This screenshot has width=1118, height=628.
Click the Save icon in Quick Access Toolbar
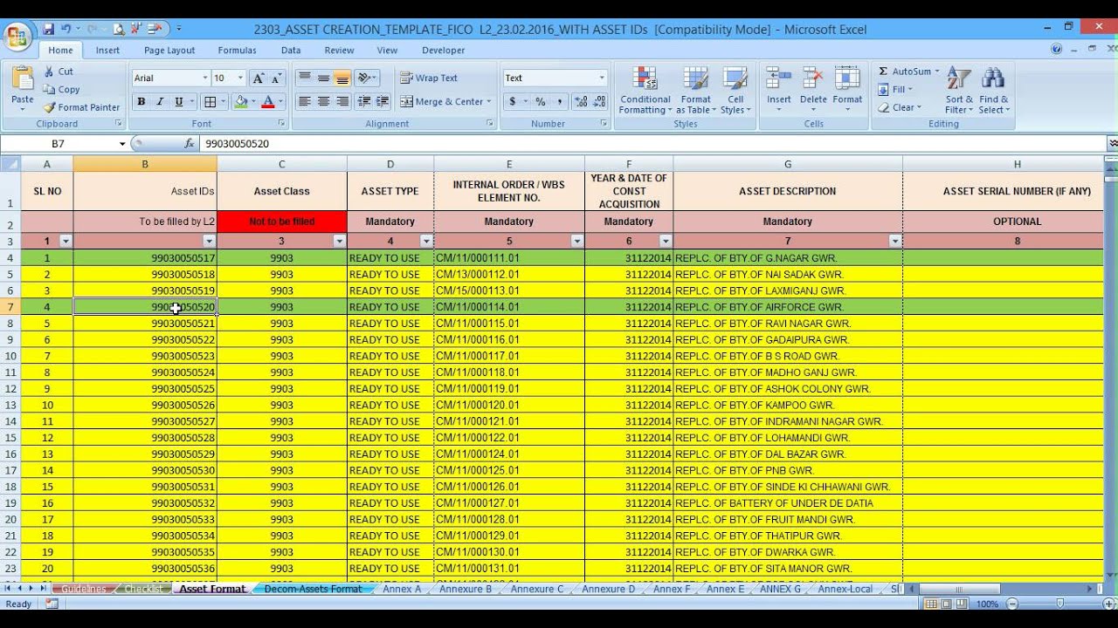[48, 29]
